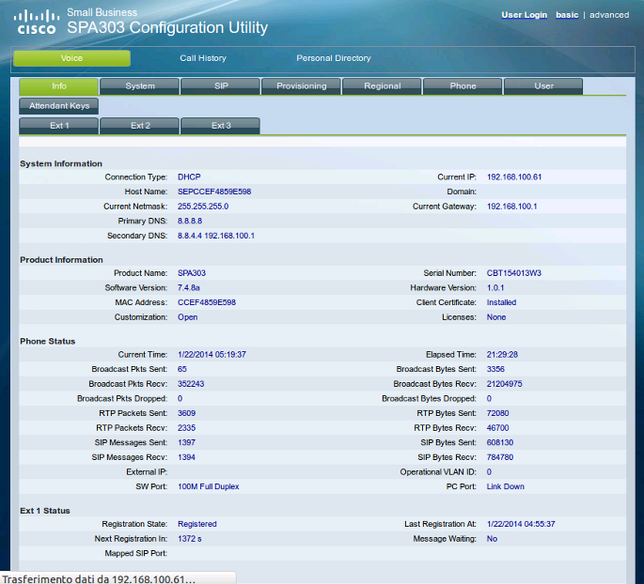This screenshot has width=644, height=584.
Task: Click the Licenses value None
Action: pyautogui.click(x=496, y=317)
